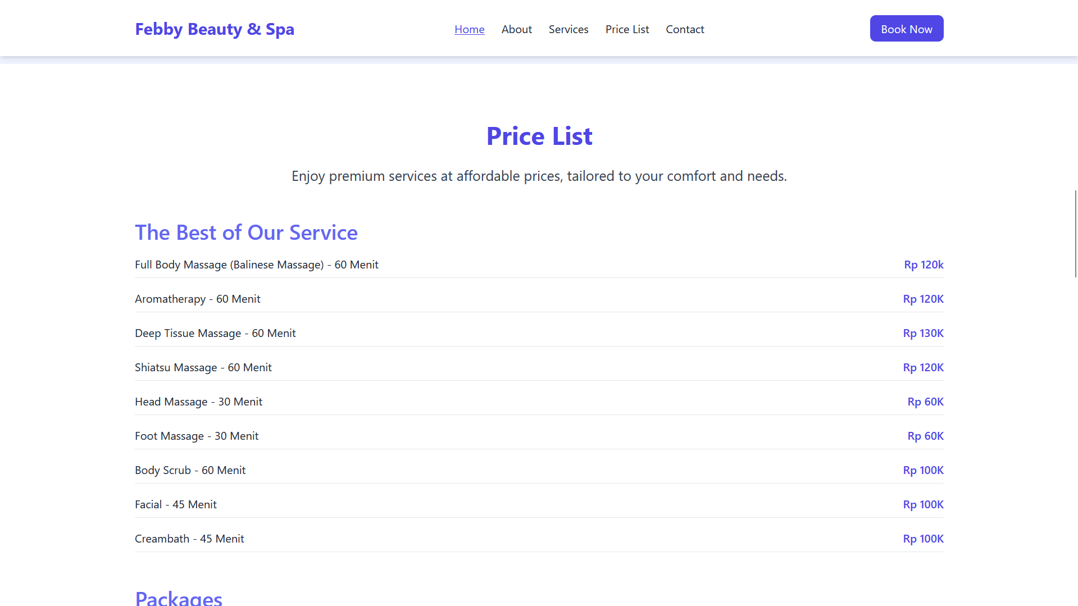
Task: Navigate to Services in the navbar
Action: click(x=568, y=29)
